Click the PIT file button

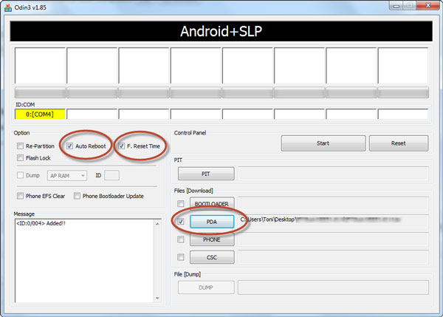point(205,174)
